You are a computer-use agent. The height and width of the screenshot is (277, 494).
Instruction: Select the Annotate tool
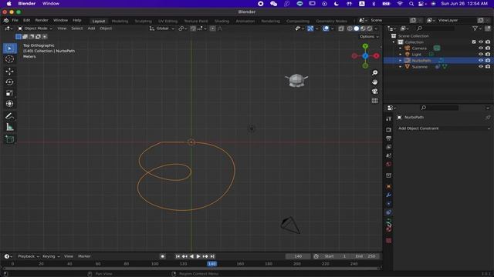click(x=10, y=116)
